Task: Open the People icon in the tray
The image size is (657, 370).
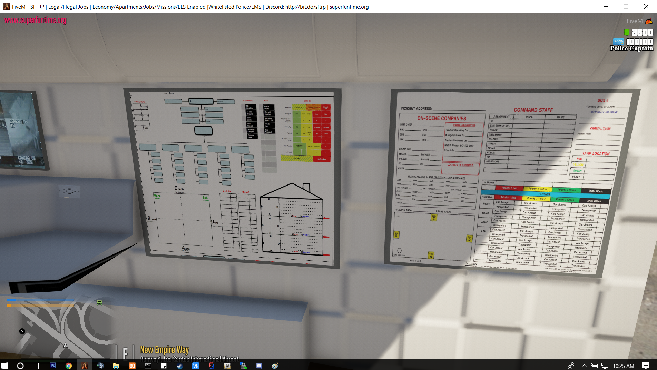Action: (x=571, y=366)
